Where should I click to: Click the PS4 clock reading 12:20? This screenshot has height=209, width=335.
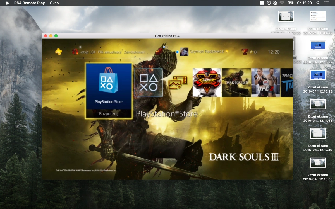274,52
